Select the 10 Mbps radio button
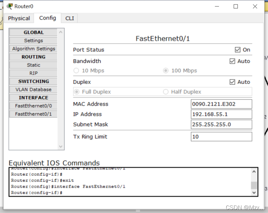Image resolution: width=268 pixels, height=213 pixels. [x=76, y=71]
